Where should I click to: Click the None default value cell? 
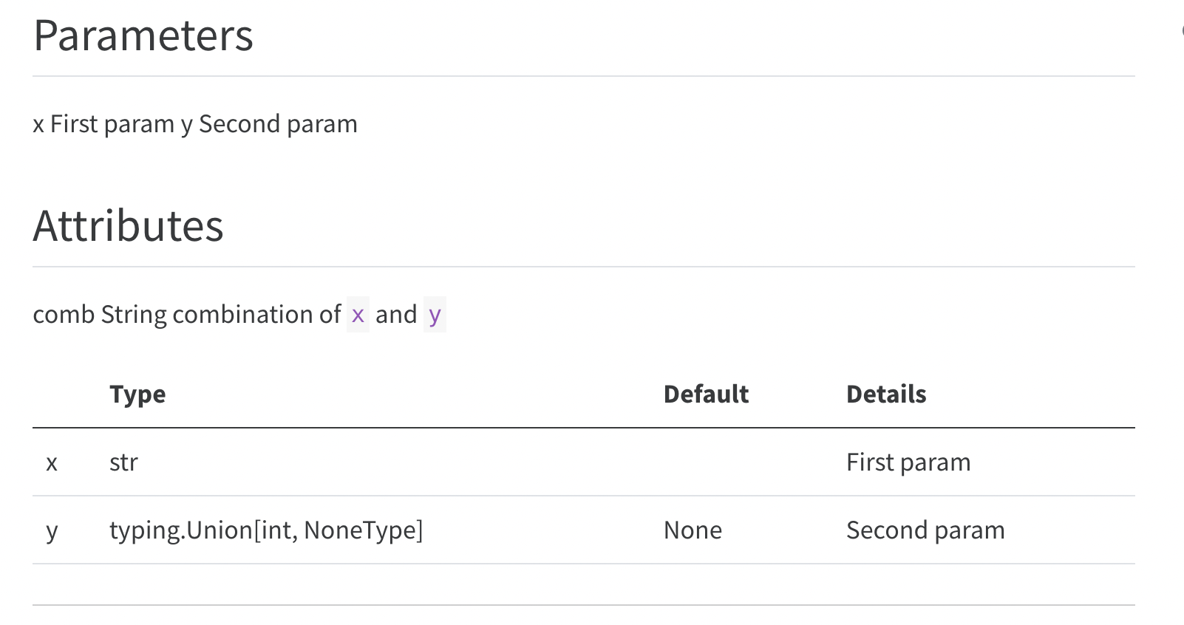pyautogui.click(x=693, y=530)
